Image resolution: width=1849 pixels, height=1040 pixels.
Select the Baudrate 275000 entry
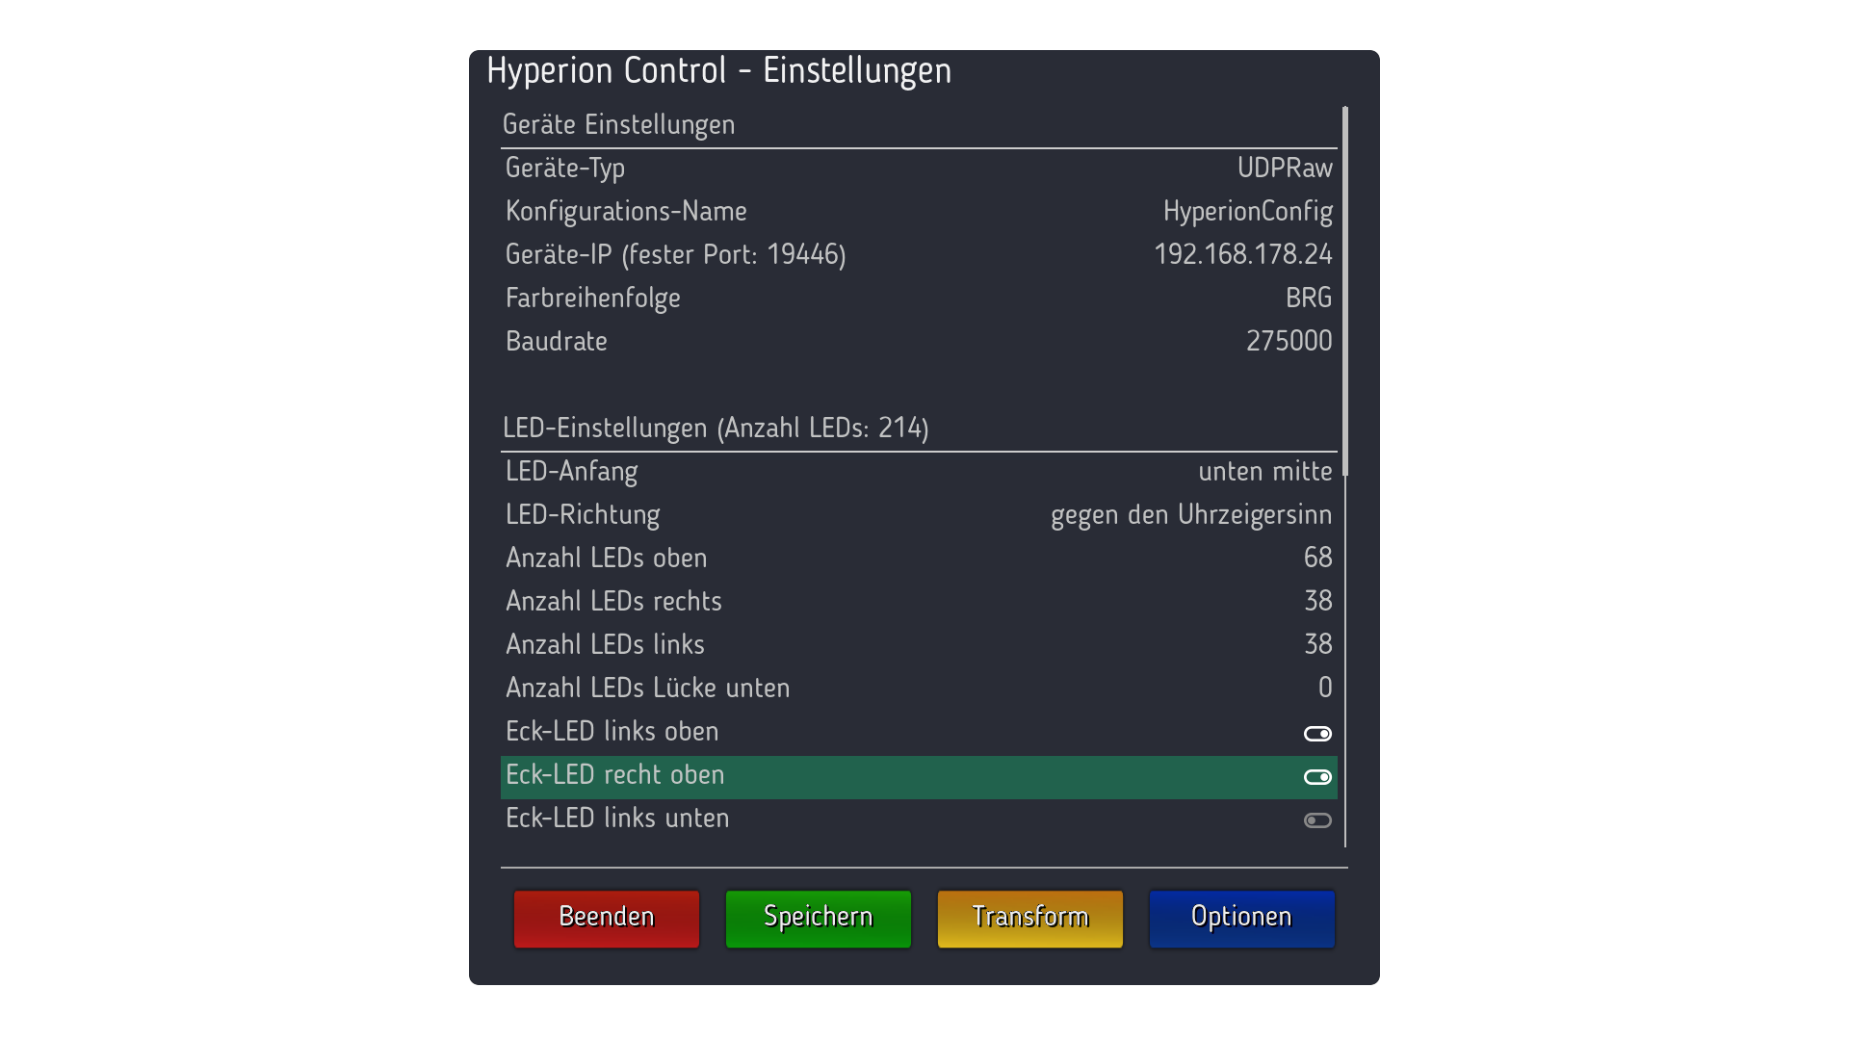(1289, 341)
